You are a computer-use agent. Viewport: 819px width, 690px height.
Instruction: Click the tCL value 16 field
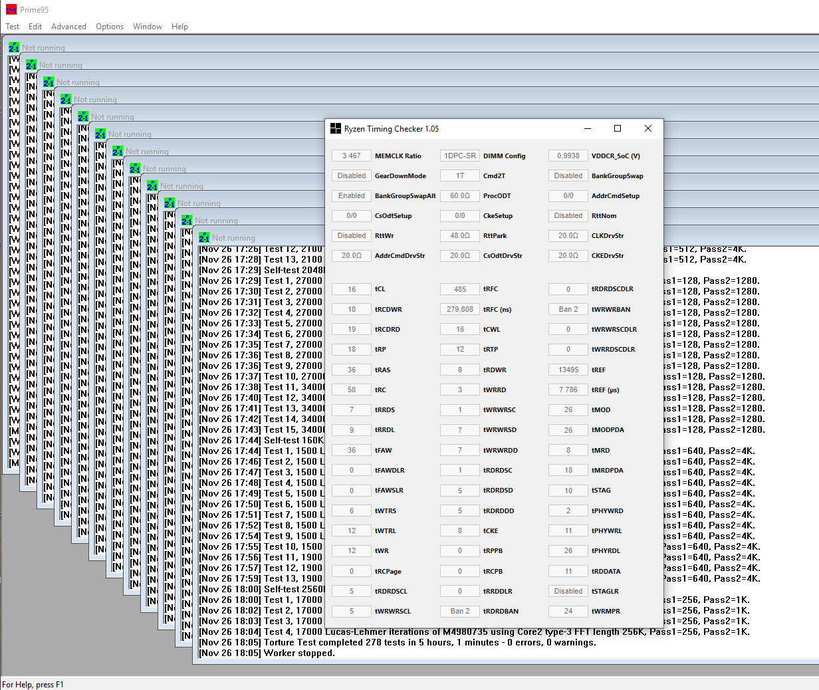click(x=352, y=289)
